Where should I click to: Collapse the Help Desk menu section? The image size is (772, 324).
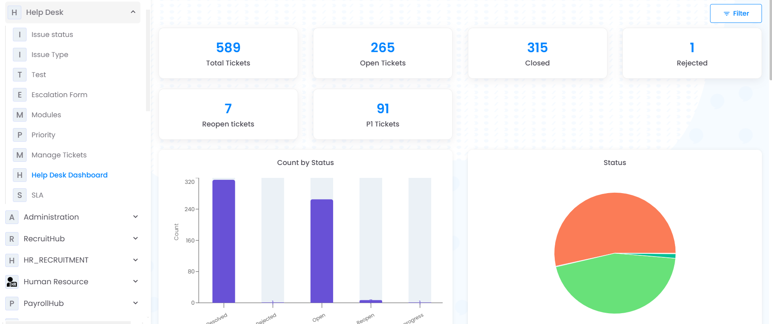(x=133, y=12)
